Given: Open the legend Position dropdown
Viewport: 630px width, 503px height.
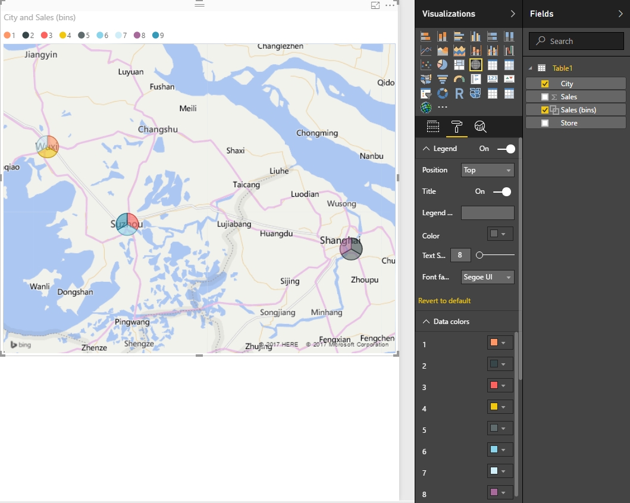Looking at the screenshot, I should [488, 170].
